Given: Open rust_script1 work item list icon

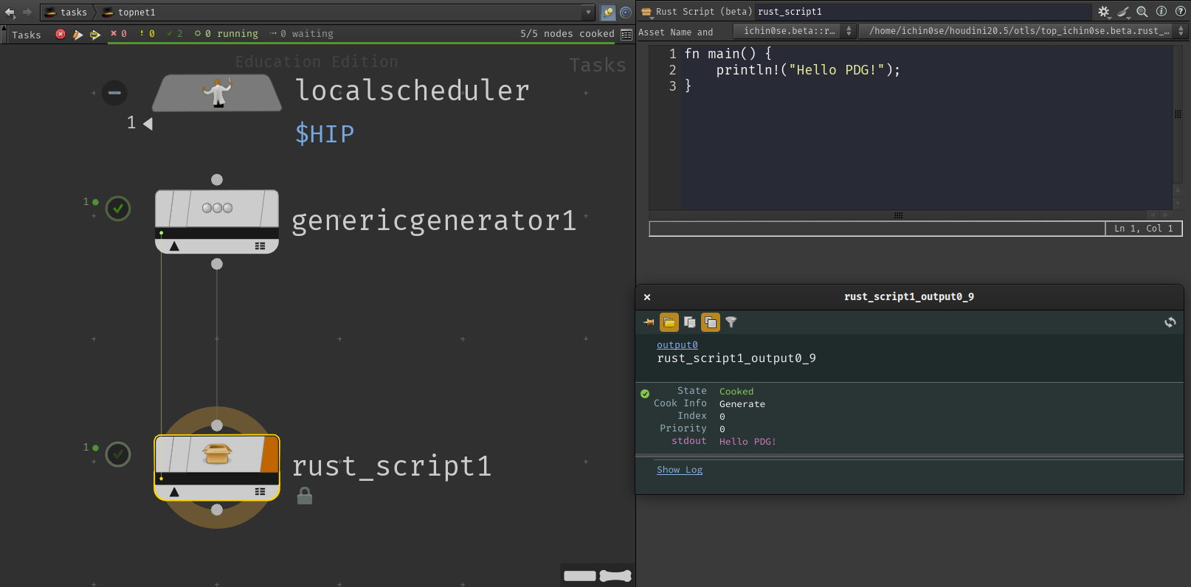Looking at the screenshot, I should (260, 492).
